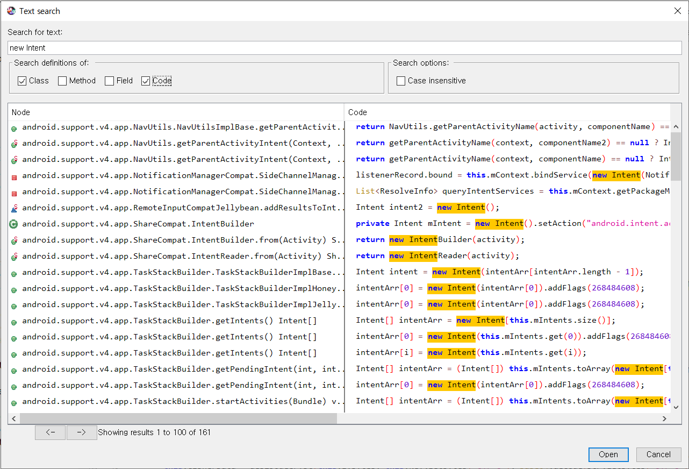Enable the Case insensitive option
Image resolution: width=689 pixels, height=469 pixels.
pos(401,81)
